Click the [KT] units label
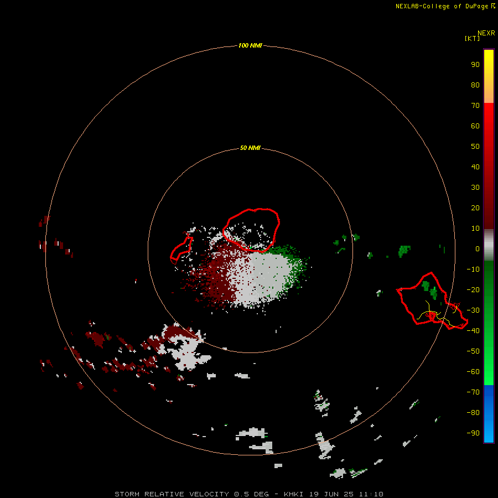This screenshot has height=498, width=498. pyautogui.click(x=472, y=38)
